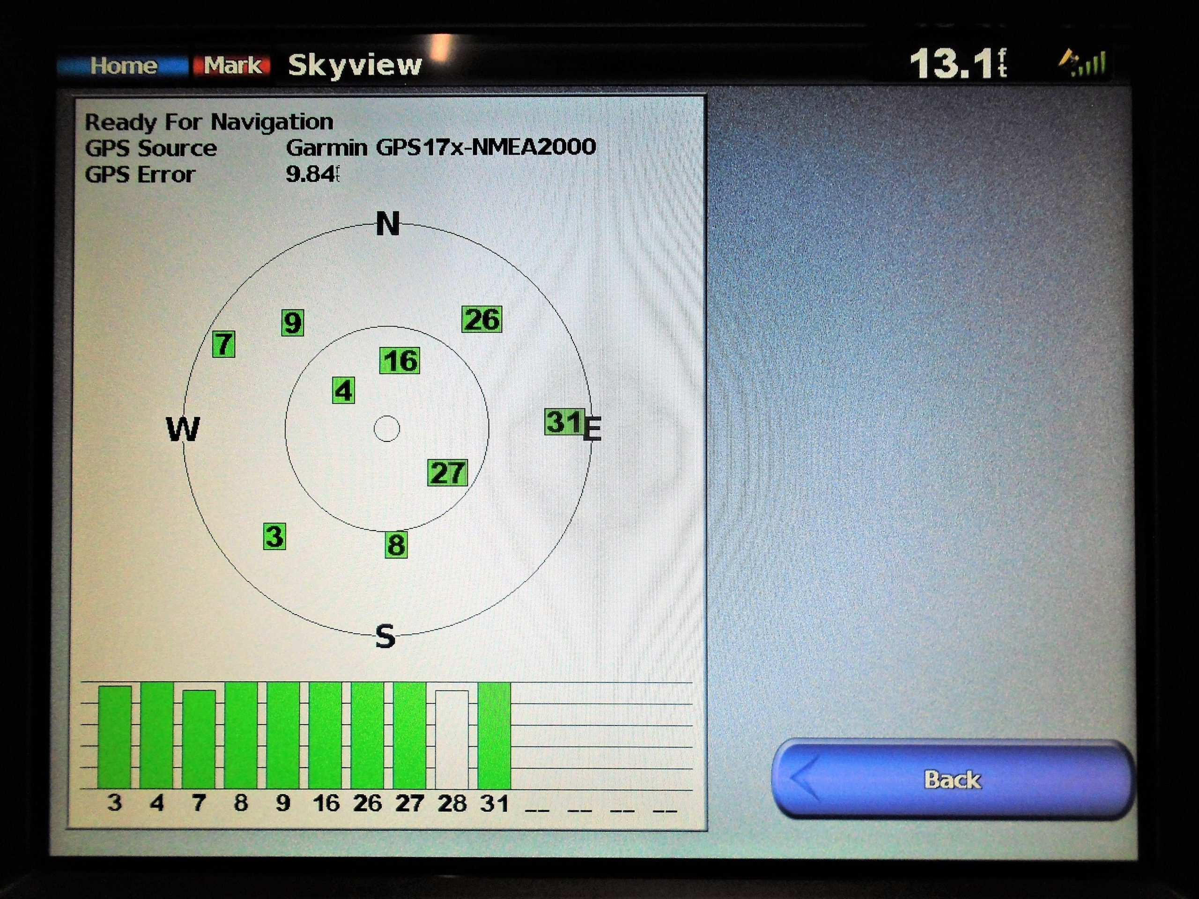This screenshot has width=1199, height=899.
Task: Tap the empty signal bar for satellite 28
Action: coord(452,739)
